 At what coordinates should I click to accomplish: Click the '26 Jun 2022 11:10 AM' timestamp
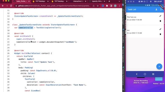[134, 33]
